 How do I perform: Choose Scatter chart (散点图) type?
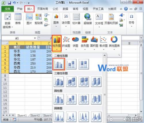104,43
